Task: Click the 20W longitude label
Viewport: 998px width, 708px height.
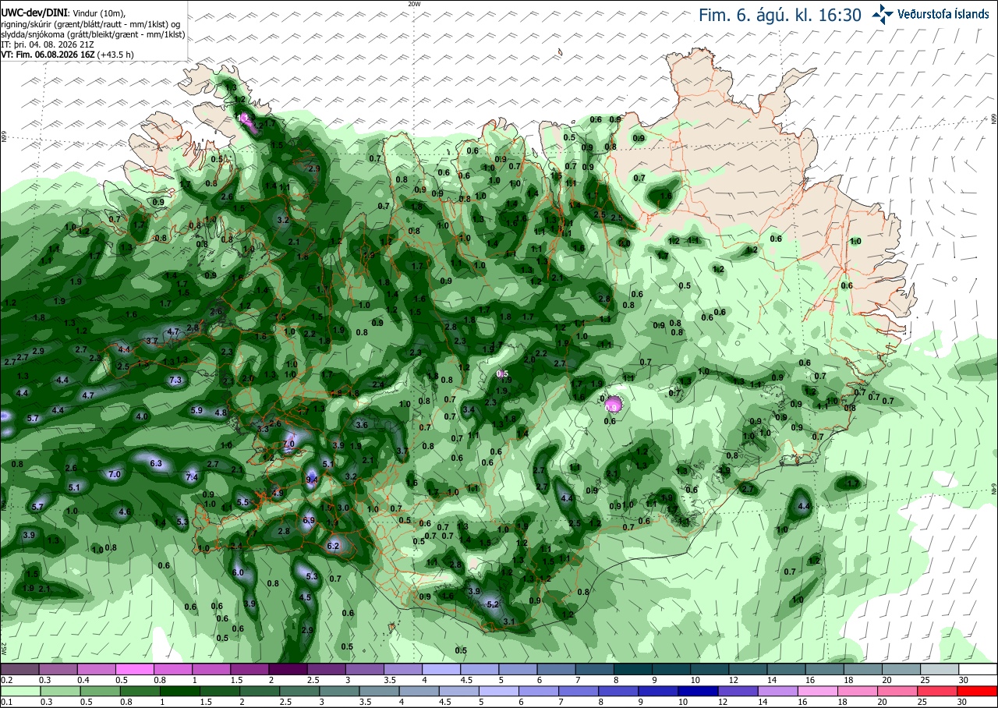Action: [414, 3]
